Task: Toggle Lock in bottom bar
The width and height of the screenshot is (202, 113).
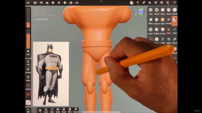Action: click(x=46, y=110)
